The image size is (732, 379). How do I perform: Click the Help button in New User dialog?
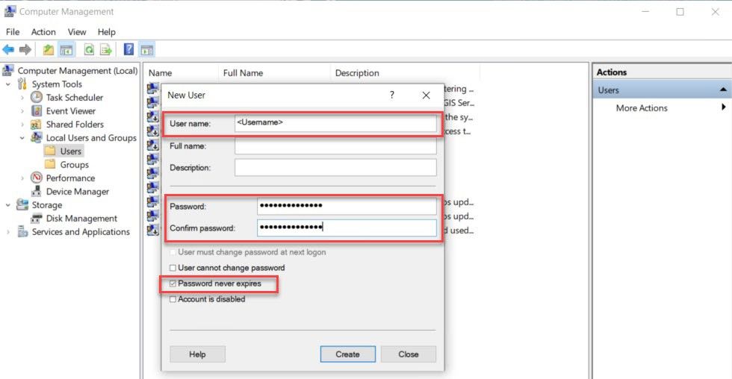pyautogui.click(x=197, y=354)
